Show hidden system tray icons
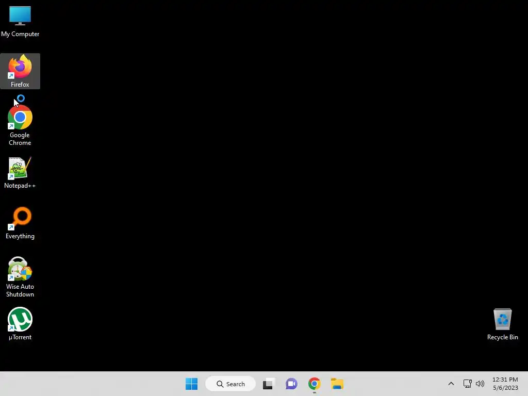 click(451, 384)
